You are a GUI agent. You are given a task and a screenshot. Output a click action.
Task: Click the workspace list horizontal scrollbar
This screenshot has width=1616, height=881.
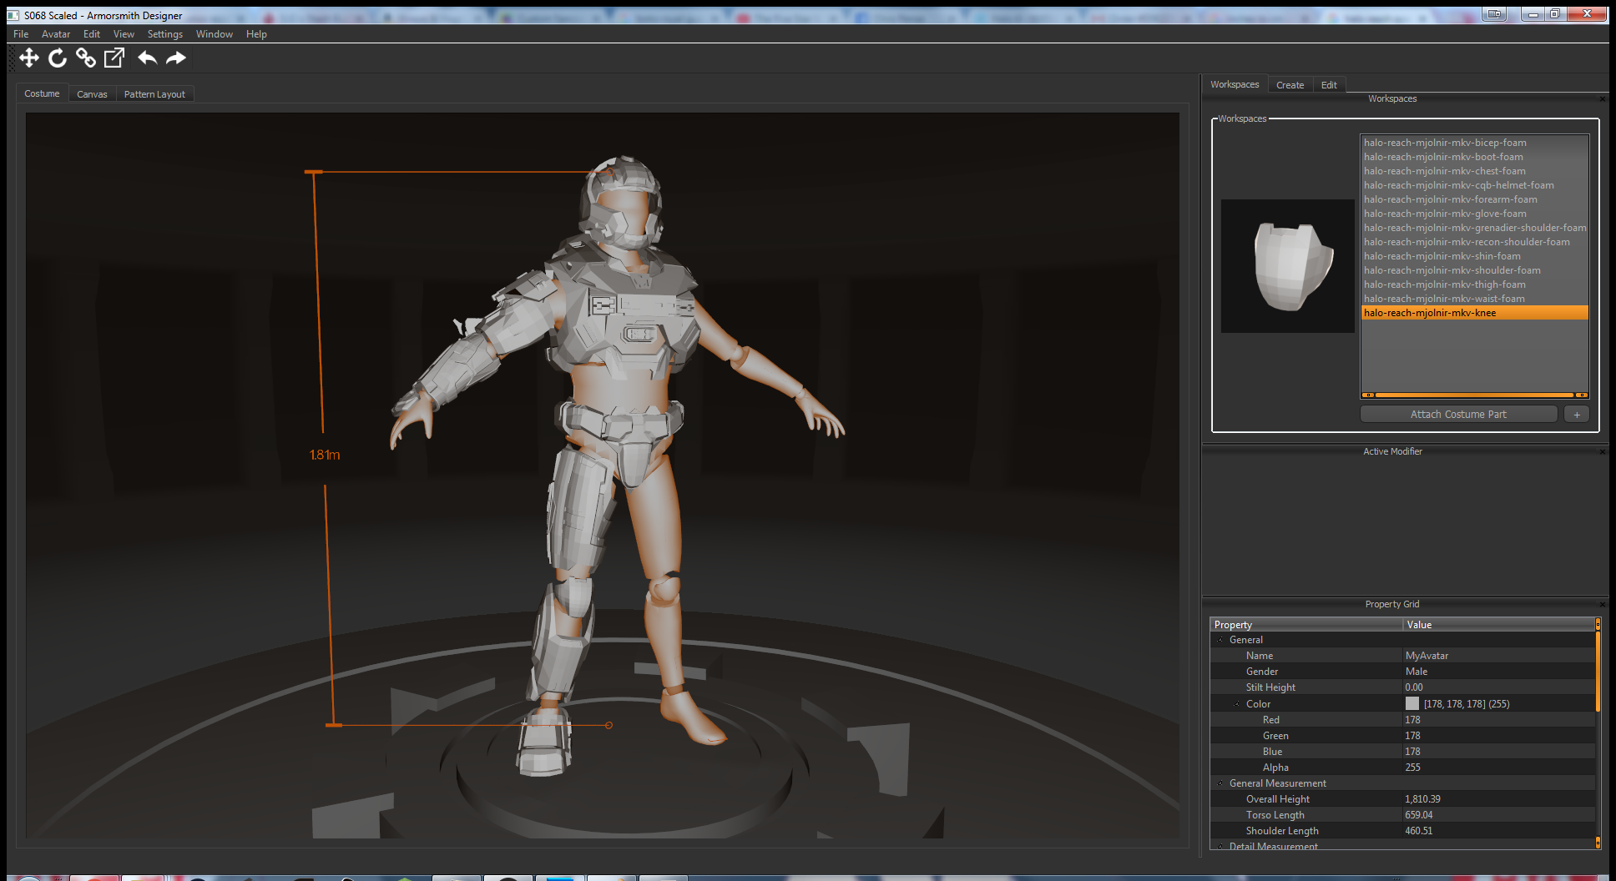[1474, 395]
